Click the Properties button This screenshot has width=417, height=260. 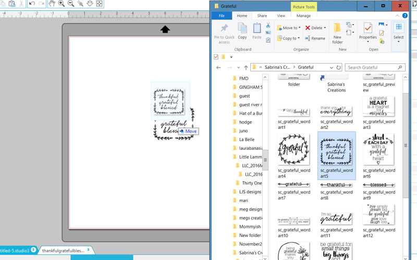point(368,32)
